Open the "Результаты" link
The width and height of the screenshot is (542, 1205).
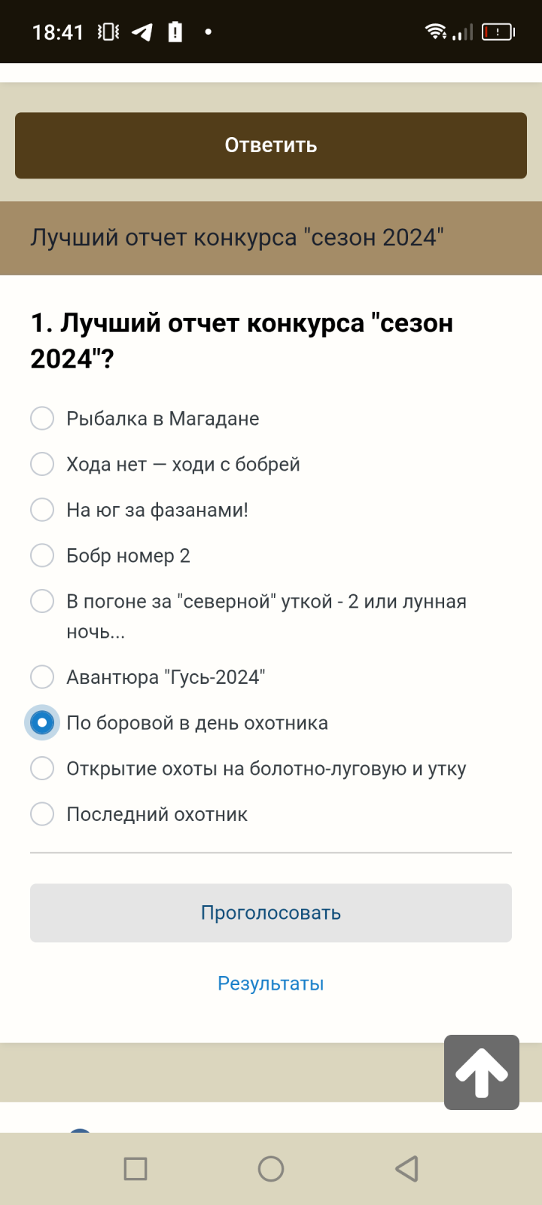[x=271, y=984]
